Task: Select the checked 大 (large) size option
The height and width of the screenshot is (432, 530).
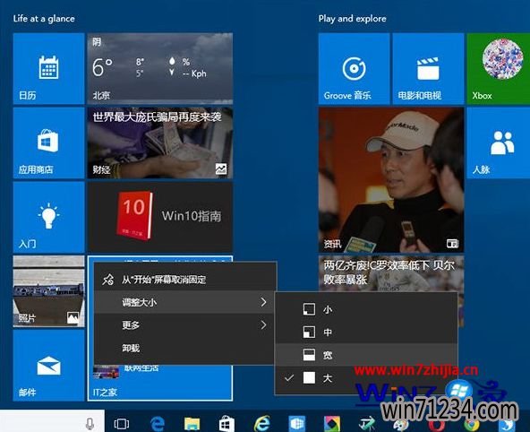Action: coord(366,378)
